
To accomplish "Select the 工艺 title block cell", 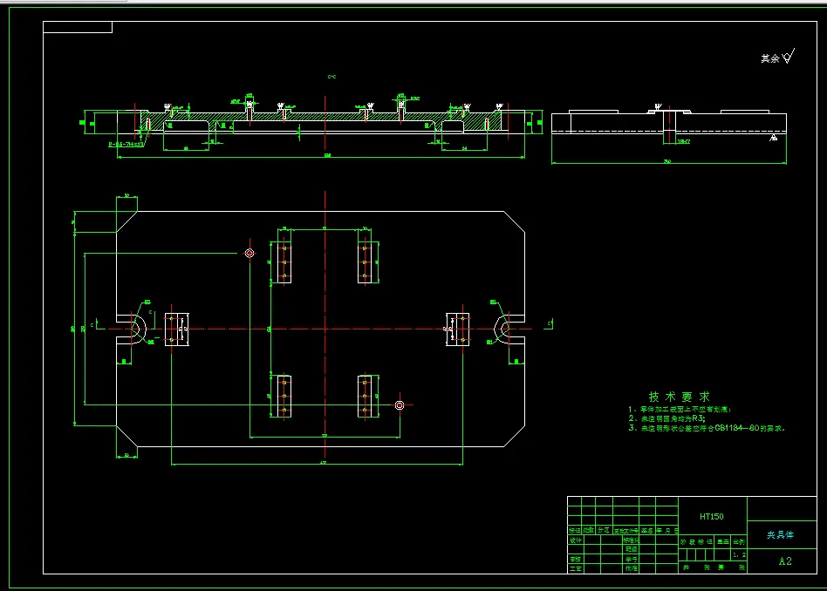I will tap(575, 569).
